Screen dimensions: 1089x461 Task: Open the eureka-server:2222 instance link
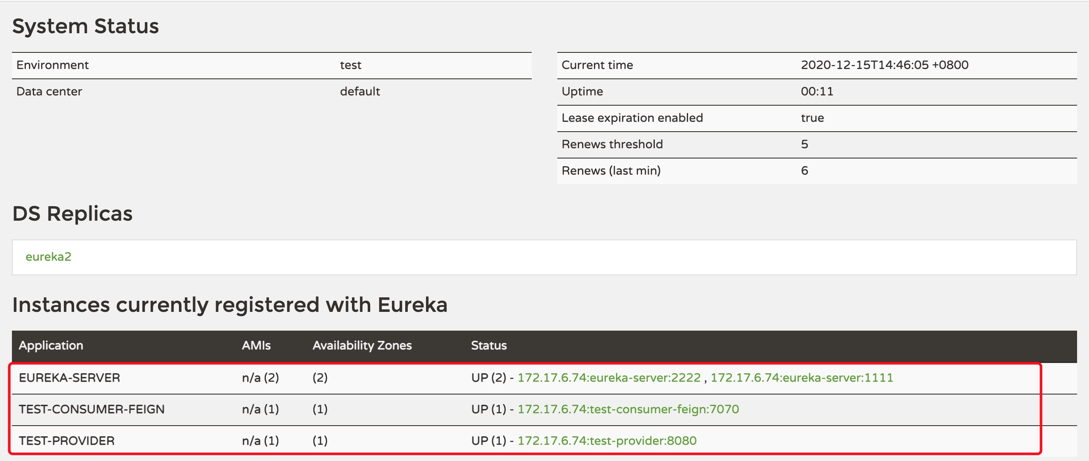(609, 377)
